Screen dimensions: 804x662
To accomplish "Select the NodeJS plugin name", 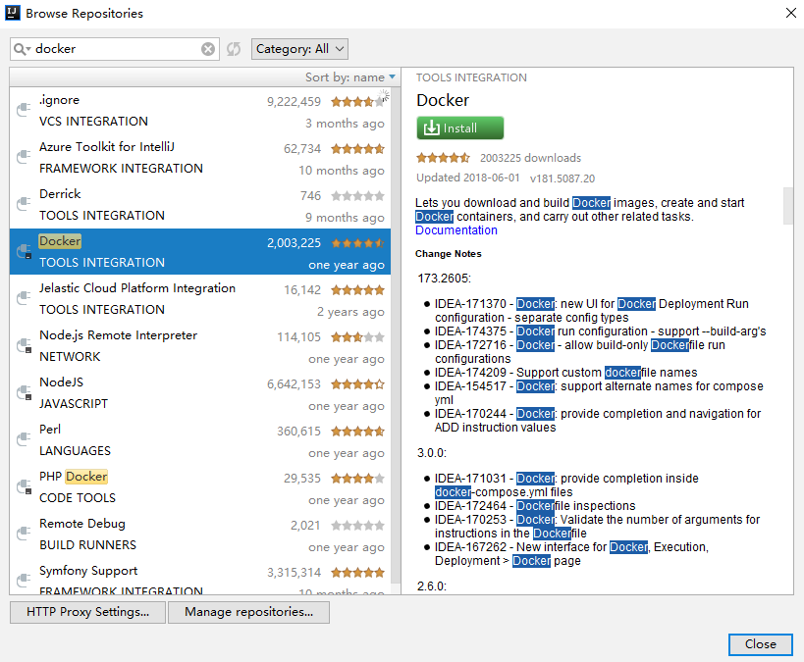I will [x=61, y=382].
